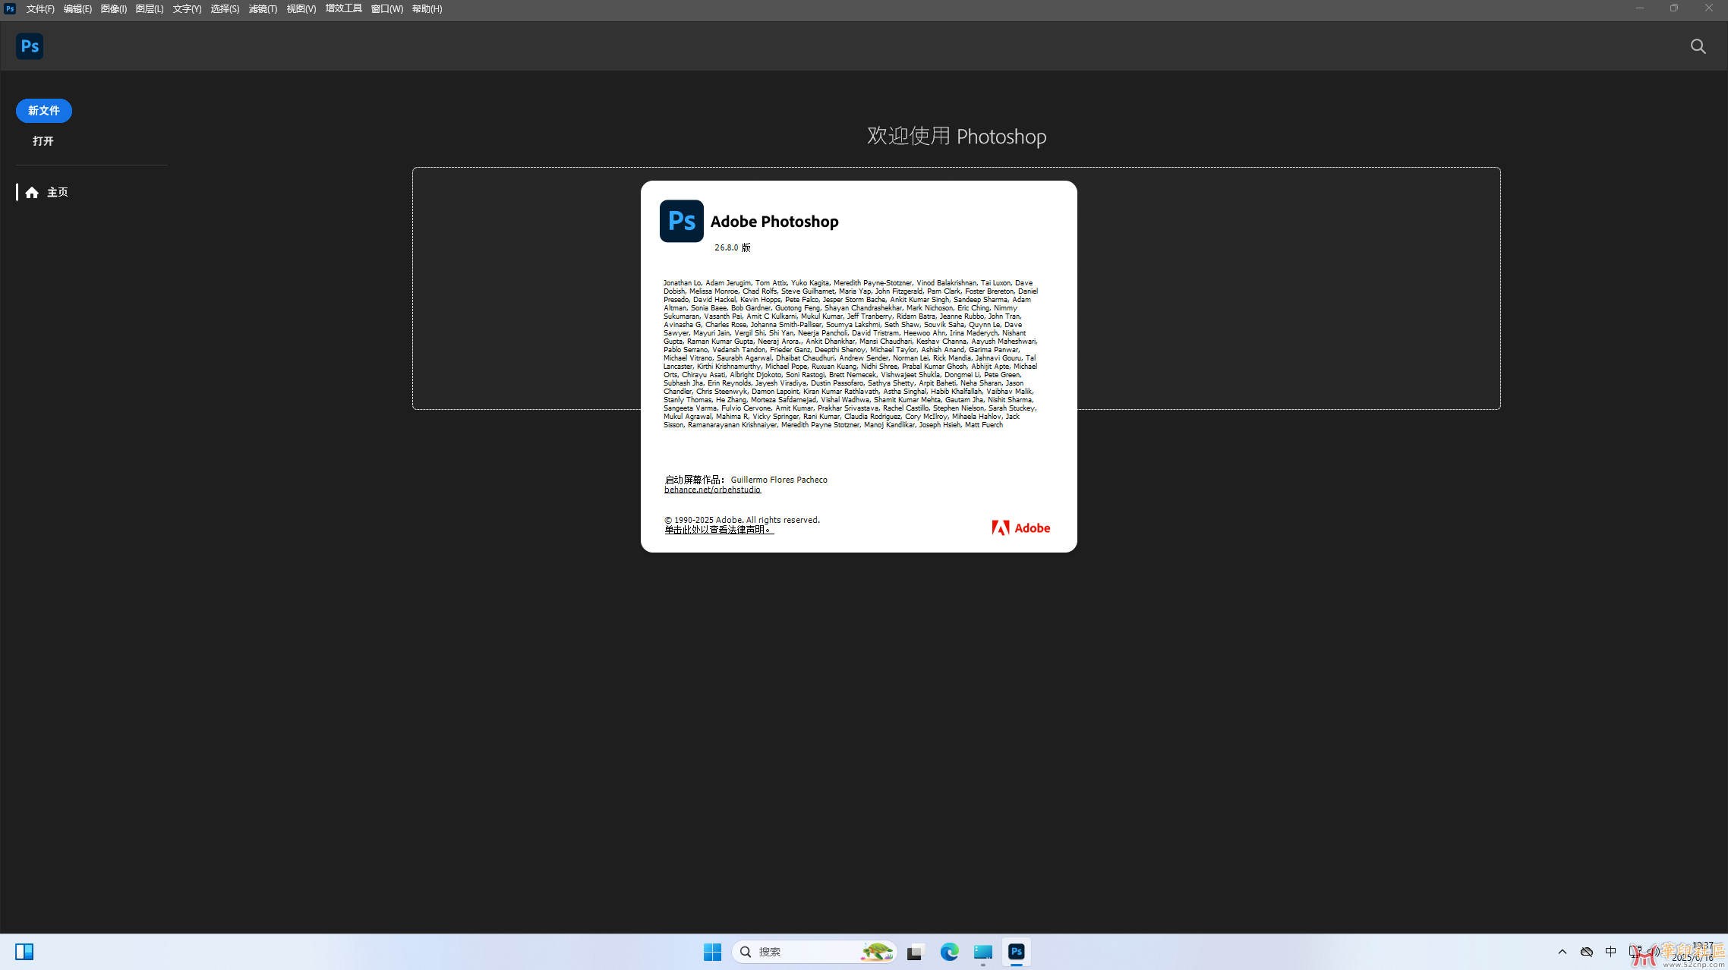The height and width of the screenshot is (970, 1728).
Task: Open the desktop monitor app in taskbar
Action: 982,952
